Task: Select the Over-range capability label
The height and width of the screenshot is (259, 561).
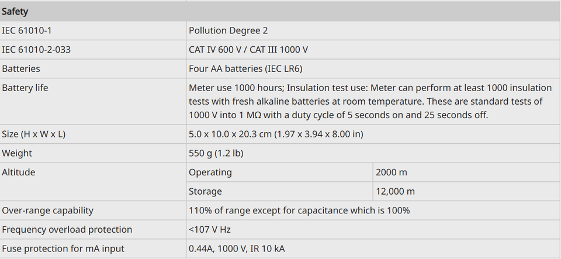Action: pos(47,210)
